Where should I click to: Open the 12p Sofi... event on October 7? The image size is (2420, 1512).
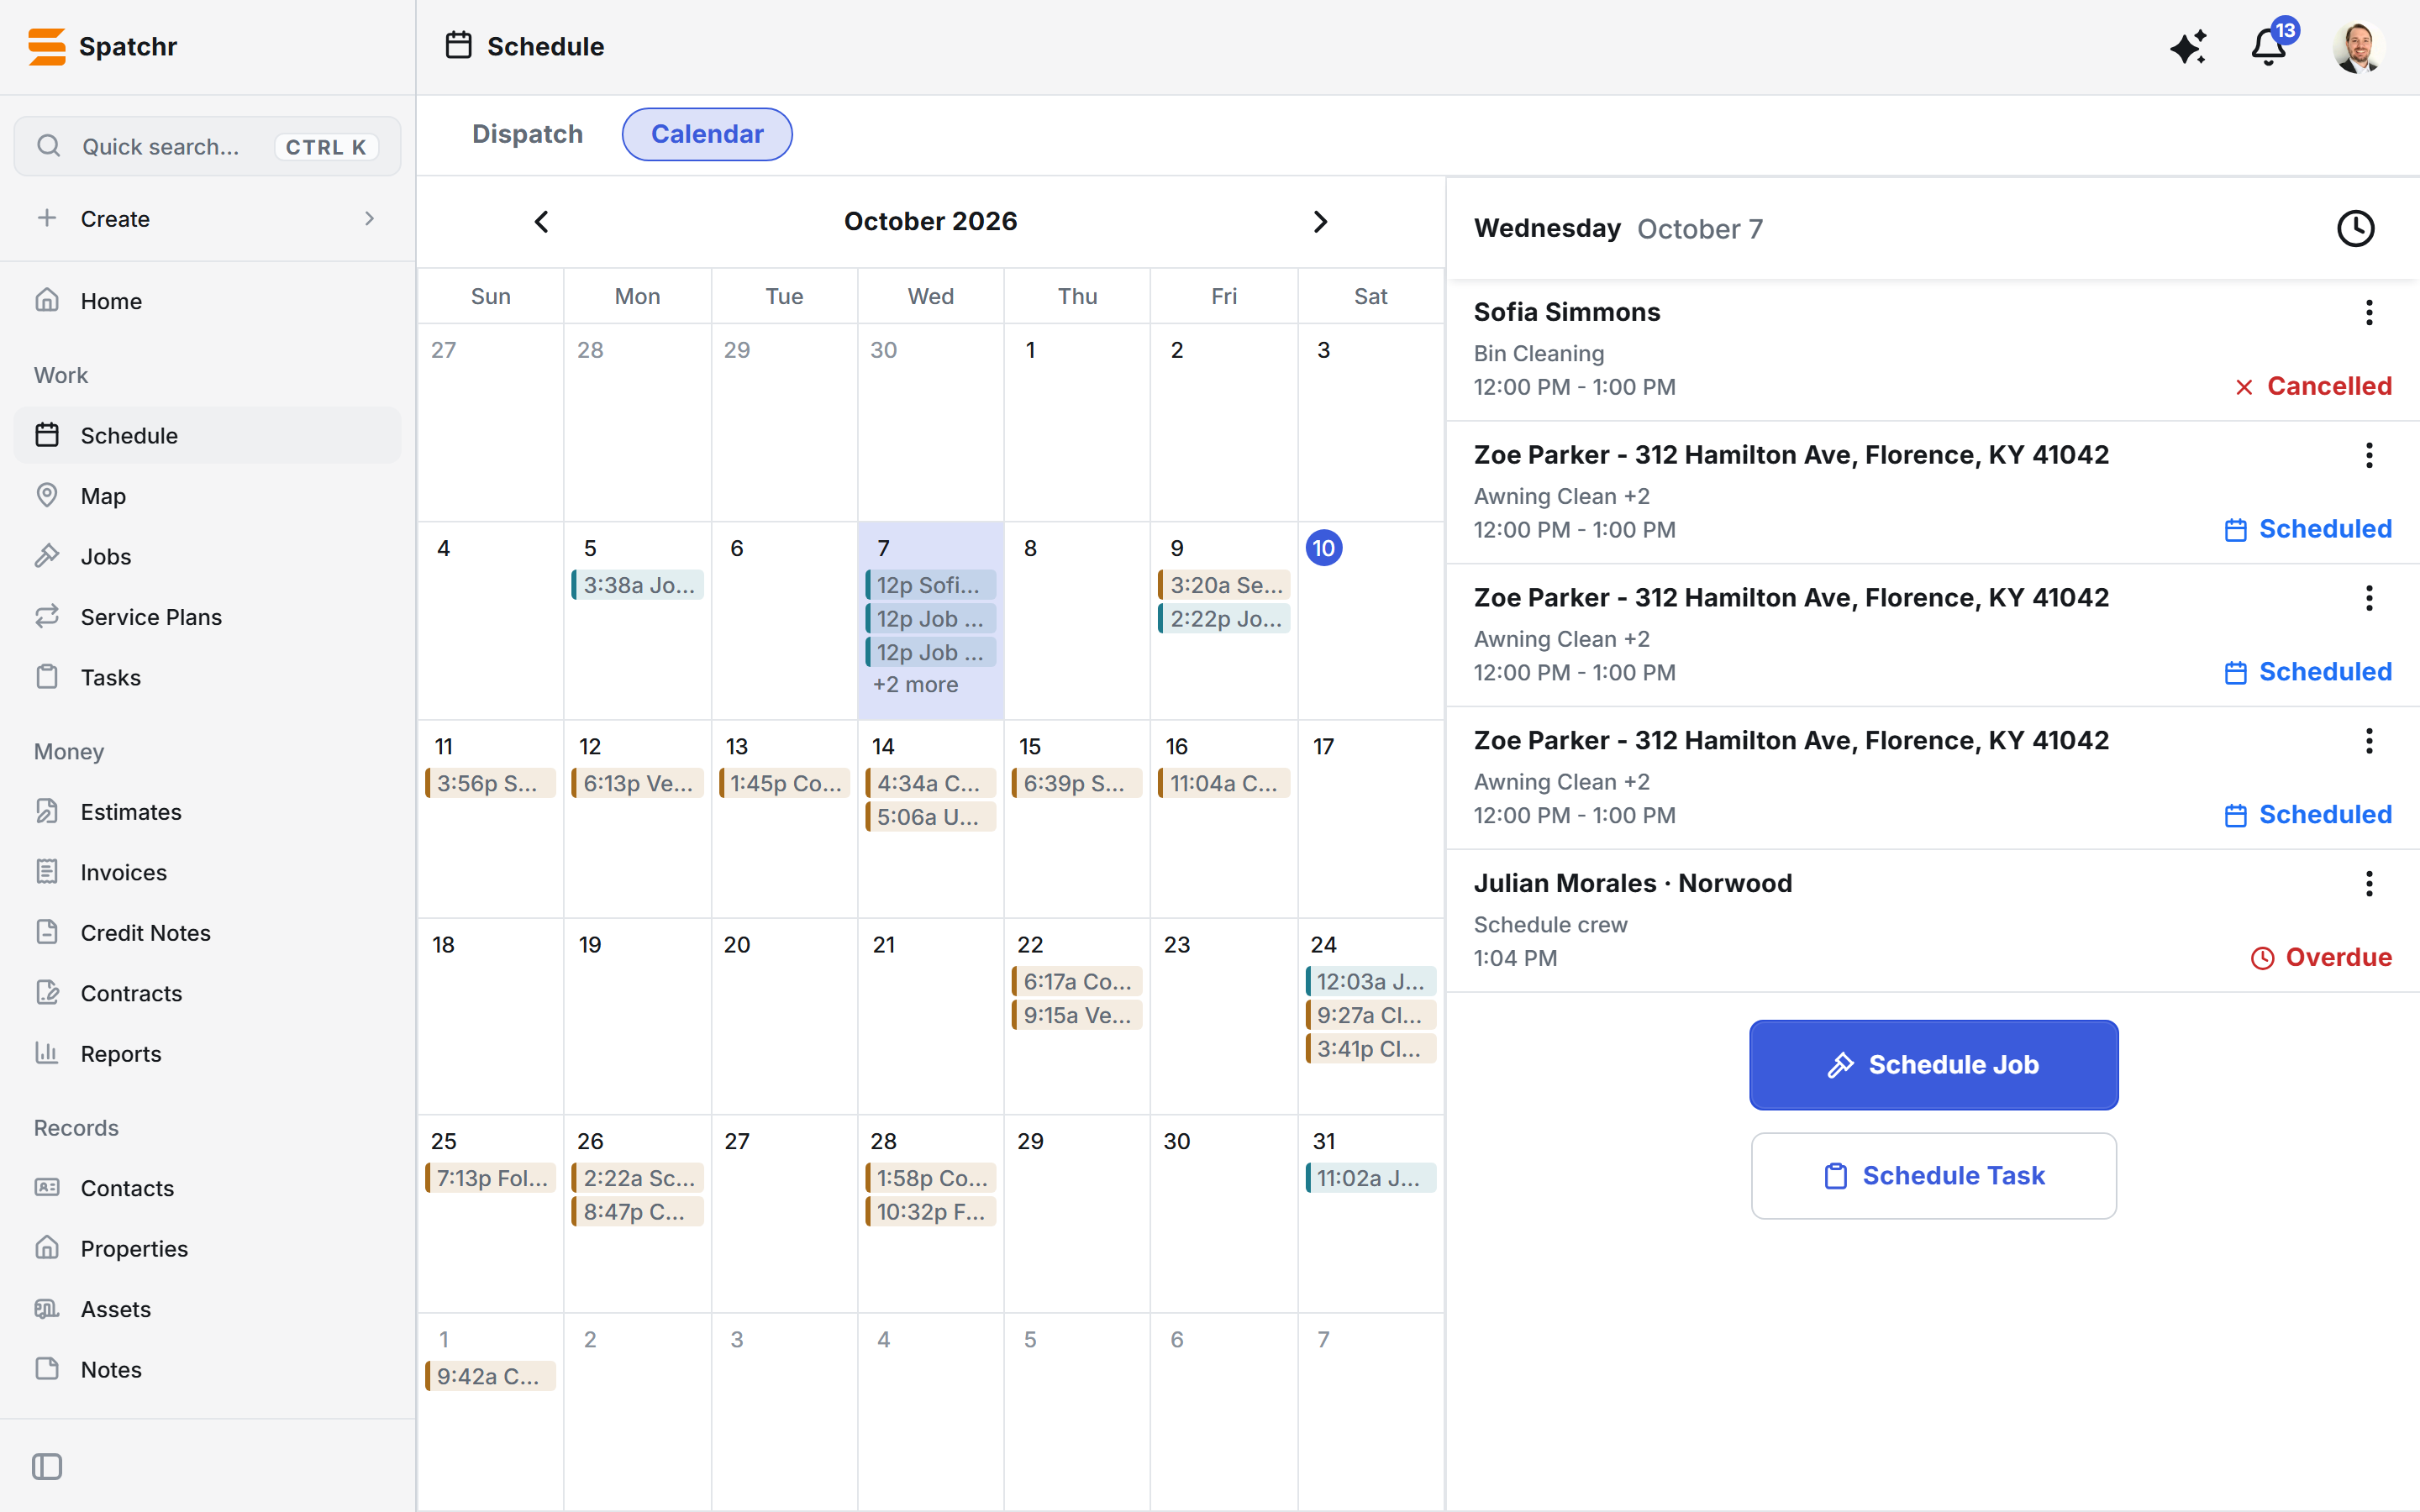[x=930, y=585]
